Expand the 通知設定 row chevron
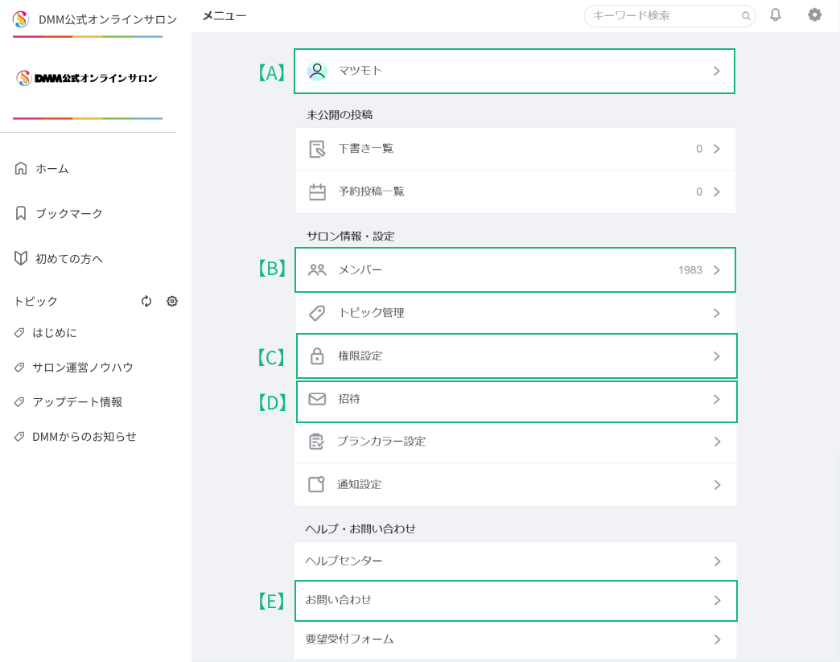The image size is (840, 662). pos(716,485)
